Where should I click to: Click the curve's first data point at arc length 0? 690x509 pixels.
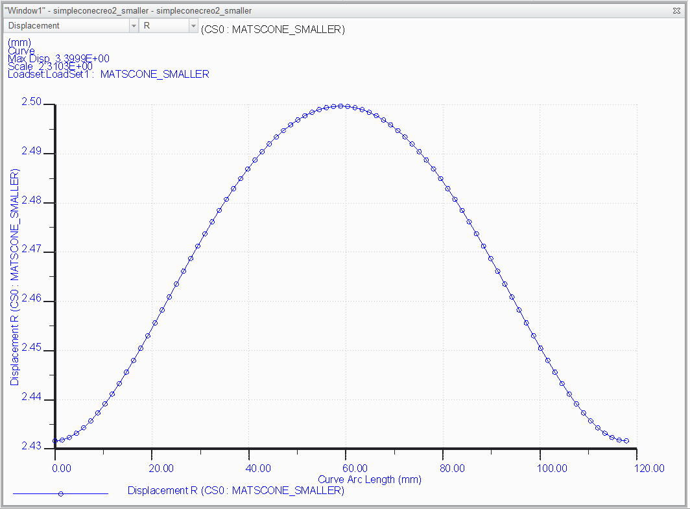[x=55, y=440]
